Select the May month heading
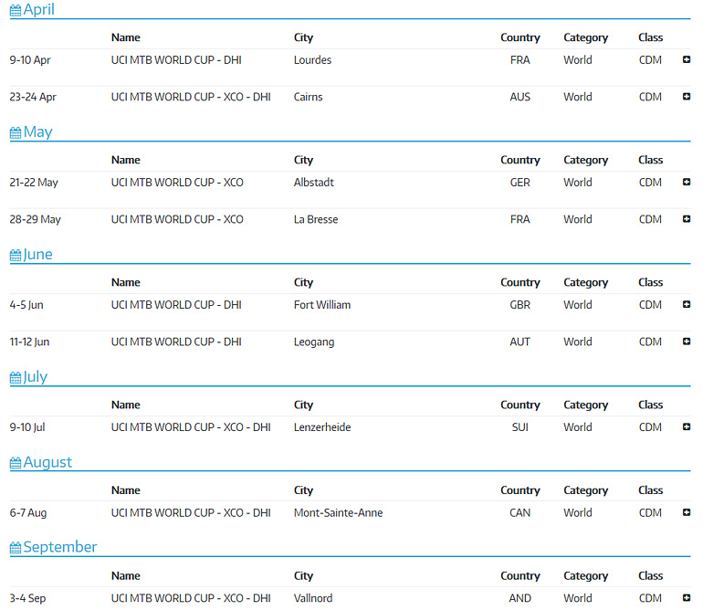 pyautogui.click(x=37, y=131)
